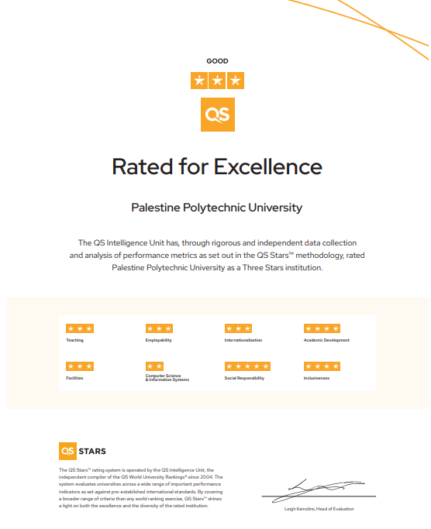This screenshot has height=529, width=431.
Task: Click the QS Intelligence Unit description paragraph
Action: [x=217, y=255]
